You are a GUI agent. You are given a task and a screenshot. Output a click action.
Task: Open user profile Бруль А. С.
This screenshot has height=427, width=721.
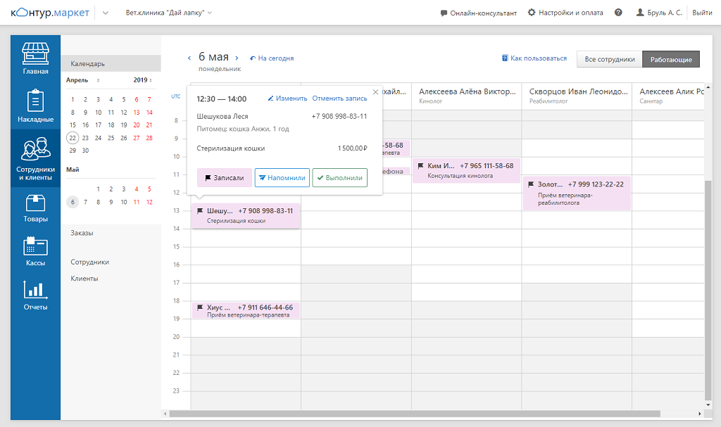click(x=659, y=13)
